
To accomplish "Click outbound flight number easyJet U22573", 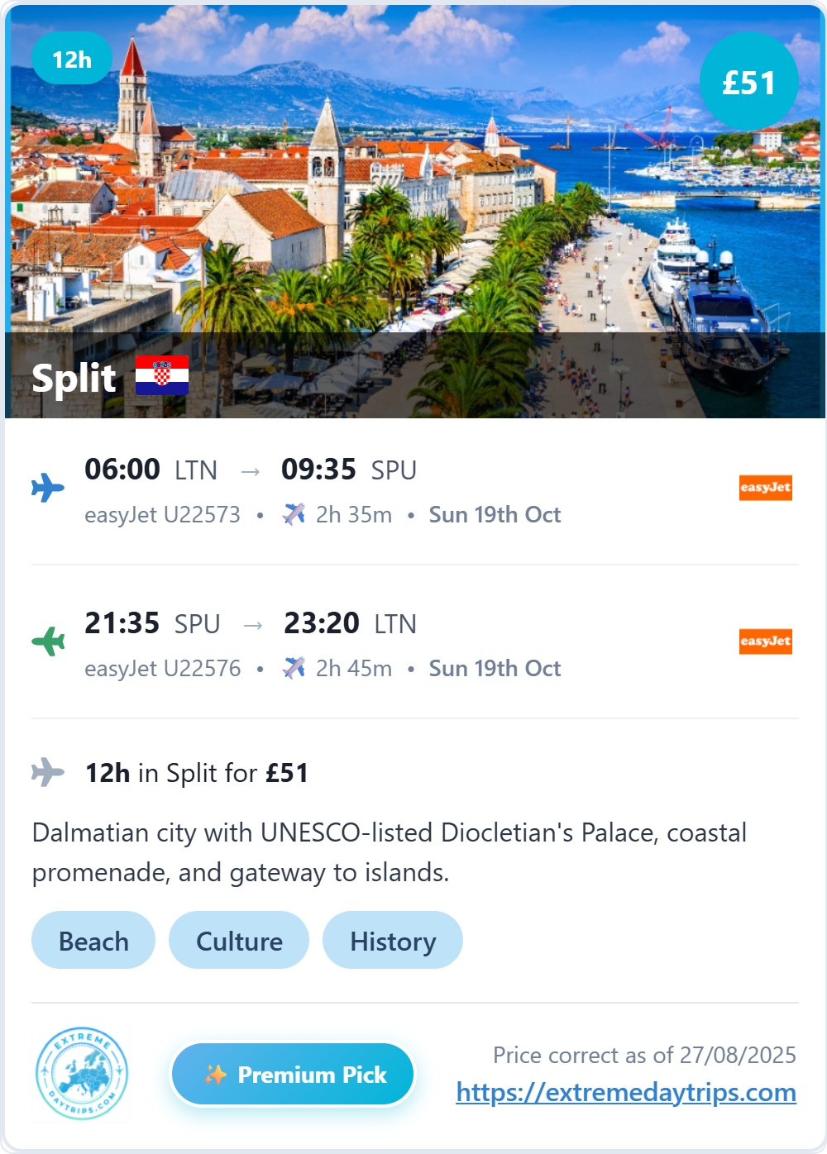I will point(162,515).
